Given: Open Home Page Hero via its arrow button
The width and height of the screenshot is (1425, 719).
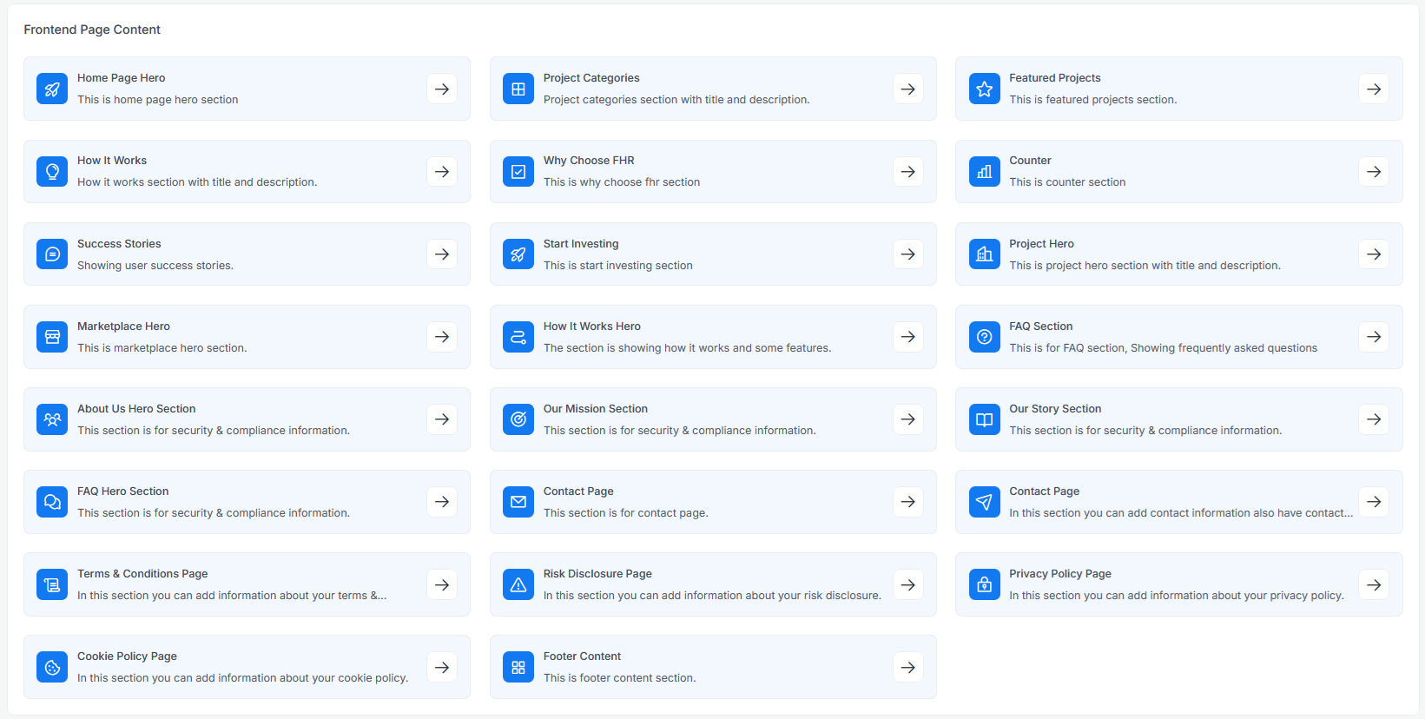Looking at the screenshot, I should [x=442, y=89].
